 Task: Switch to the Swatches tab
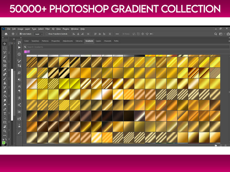pyautogui.click(x=35, y=41)
